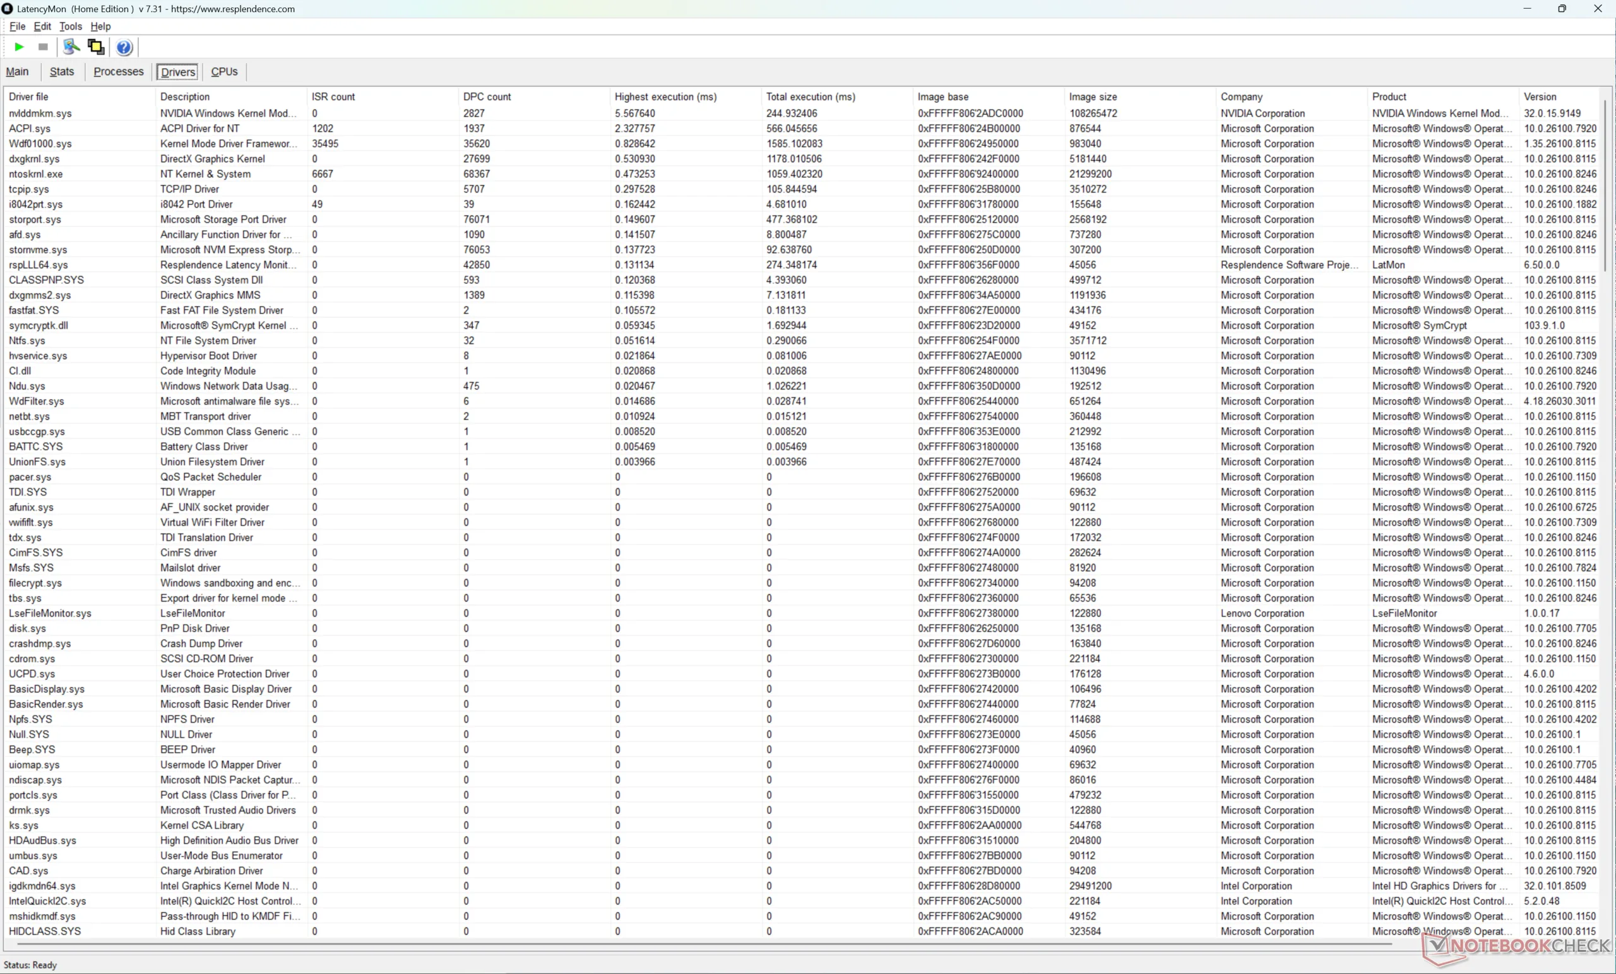Click the gray stop monitor icon
Image resolution: width=1616 pixels, height=974 pixels.
coord(44,47)
